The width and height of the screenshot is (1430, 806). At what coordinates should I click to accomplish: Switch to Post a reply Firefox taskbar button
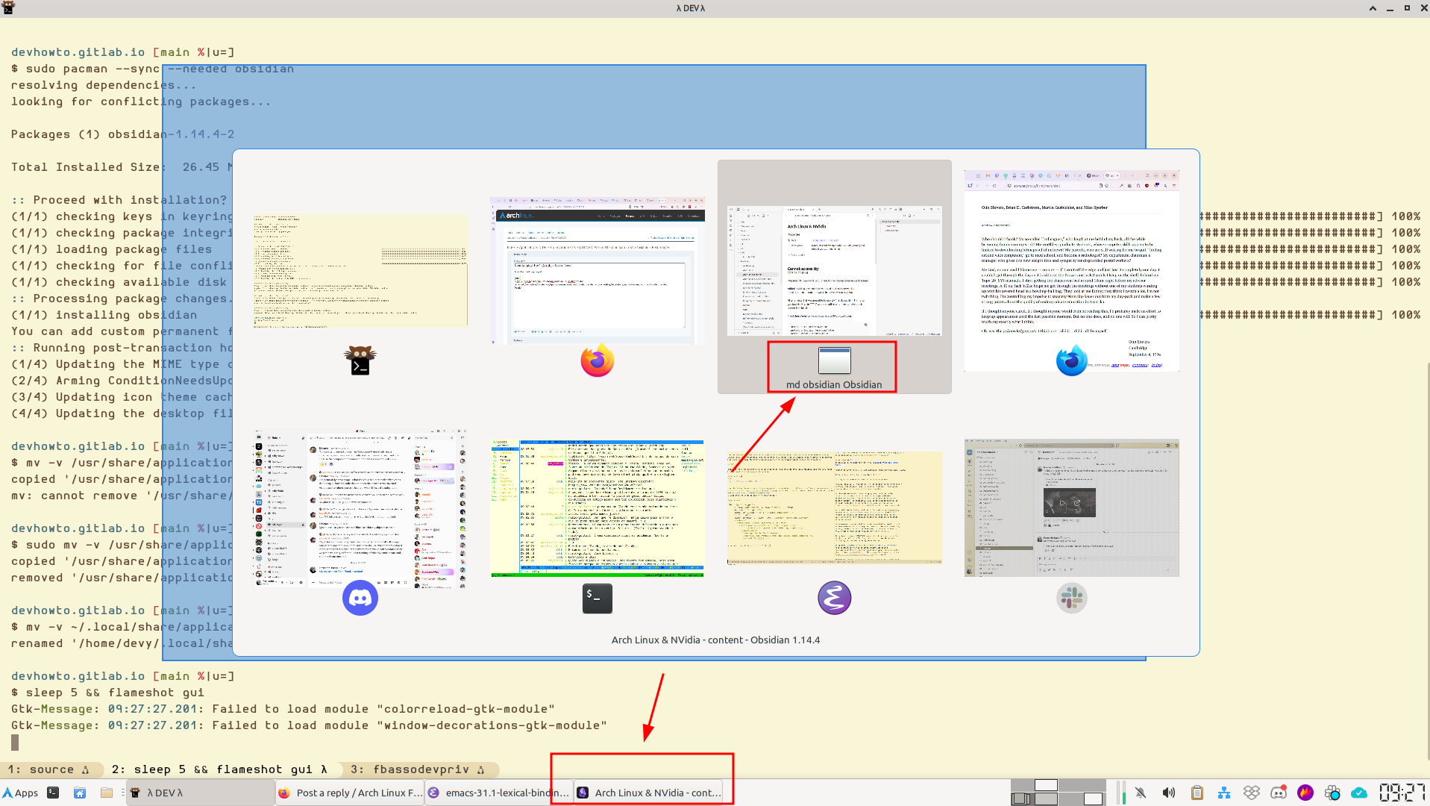(349, 793)
